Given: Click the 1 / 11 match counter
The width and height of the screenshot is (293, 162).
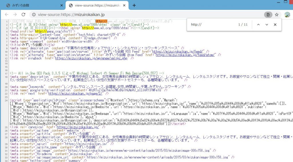Looking at the screenshot, I should coord(243,25).
